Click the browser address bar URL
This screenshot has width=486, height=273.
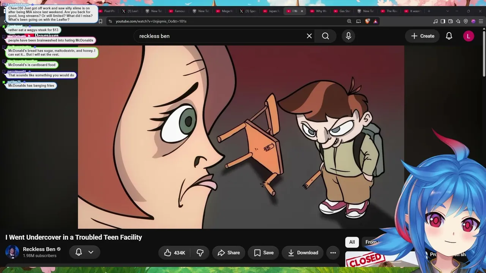(151, 21)
